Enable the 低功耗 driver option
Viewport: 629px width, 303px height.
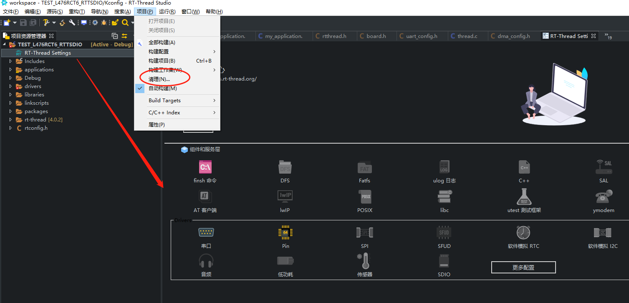(x=285, y=261)
